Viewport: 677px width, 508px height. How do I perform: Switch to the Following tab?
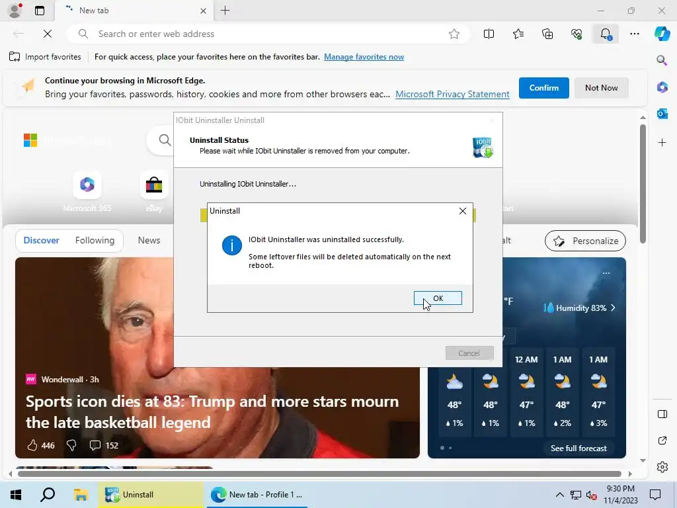pyautogui.click(x=95, y=240)
